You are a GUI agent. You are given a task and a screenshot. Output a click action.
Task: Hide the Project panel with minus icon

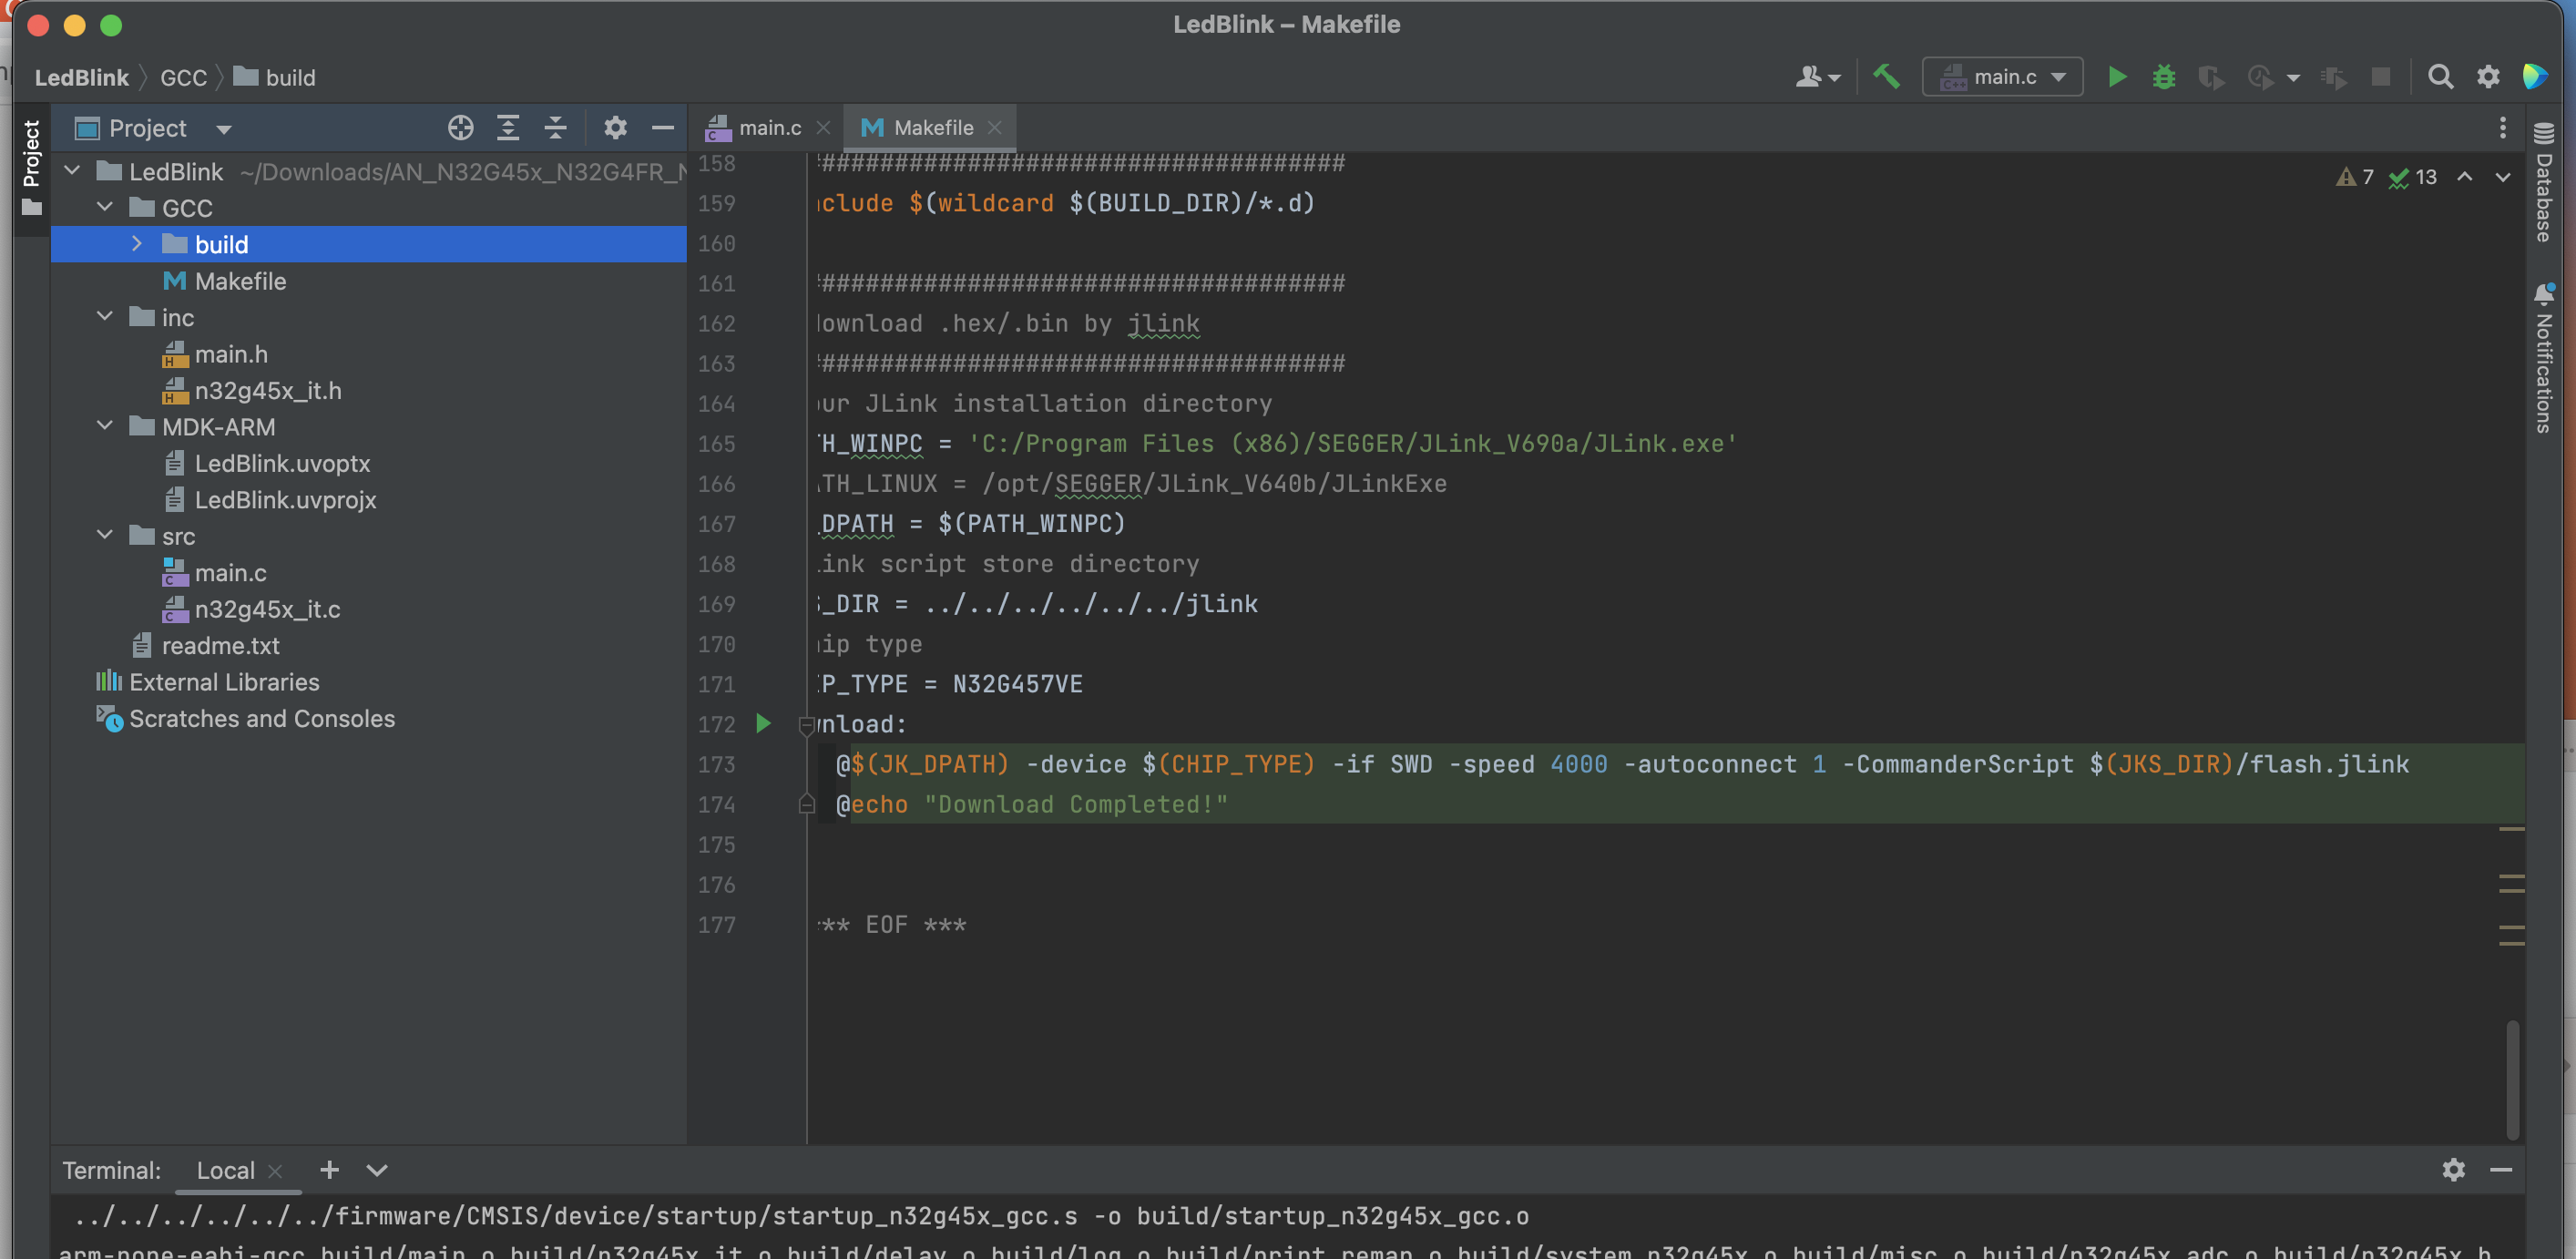pyautogui.click(x=662, y=128)
